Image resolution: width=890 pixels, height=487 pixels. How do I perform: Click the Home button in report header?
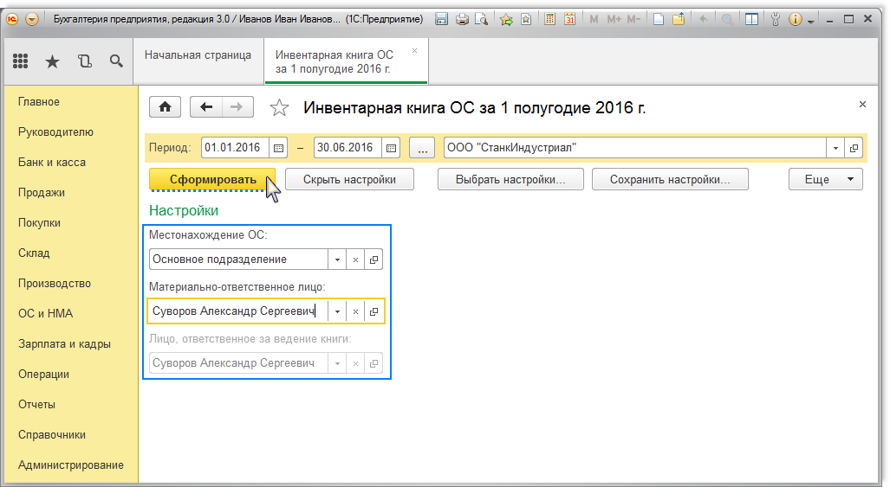coord(166,107)
